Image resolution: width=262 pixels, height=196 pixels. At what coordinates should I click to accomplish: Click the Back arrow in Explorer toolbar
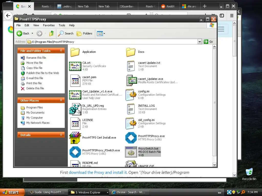click(19, 33)
